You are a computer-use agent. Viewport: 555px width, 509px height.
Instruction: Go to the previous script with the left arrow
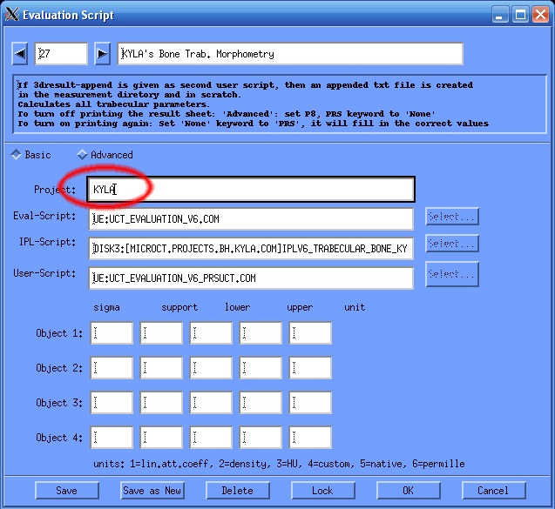[x=20, y=54]
